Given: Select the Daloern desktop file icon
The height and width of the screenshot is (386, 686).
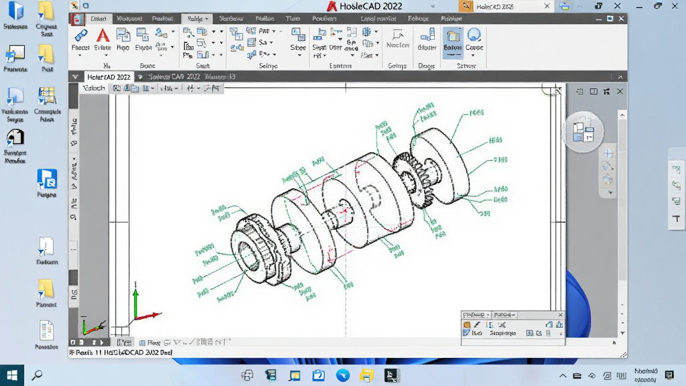Looking at the screenshot, I should 46,251.
